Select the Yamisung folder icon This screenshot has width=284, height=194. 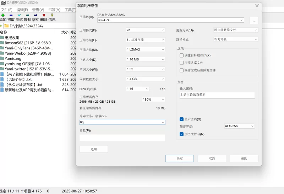2,58
